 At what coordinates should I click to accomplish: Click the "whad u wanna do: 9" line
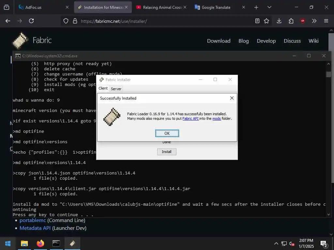click(36, 100)
